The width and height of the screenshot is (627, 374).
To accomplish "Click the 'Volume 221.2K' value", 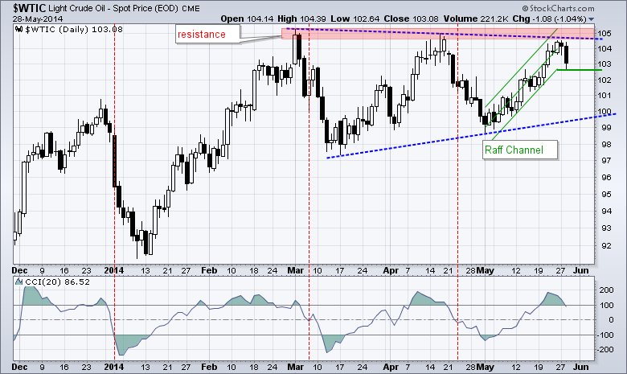I will click(475, 18).
